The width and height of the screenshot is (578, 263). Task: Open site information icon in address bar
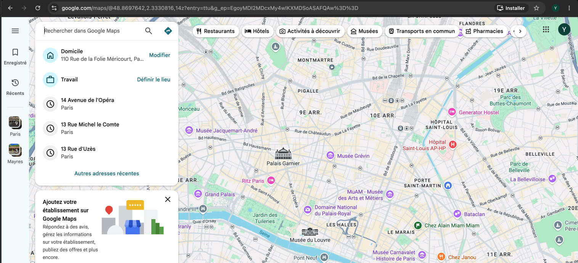click(x=54, y=8)
